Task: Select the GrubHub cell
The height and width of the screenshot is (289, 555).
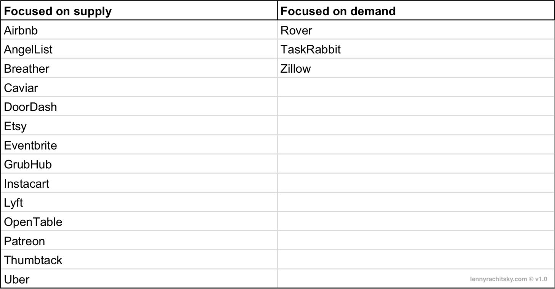Action: click(x=139, y=164)
